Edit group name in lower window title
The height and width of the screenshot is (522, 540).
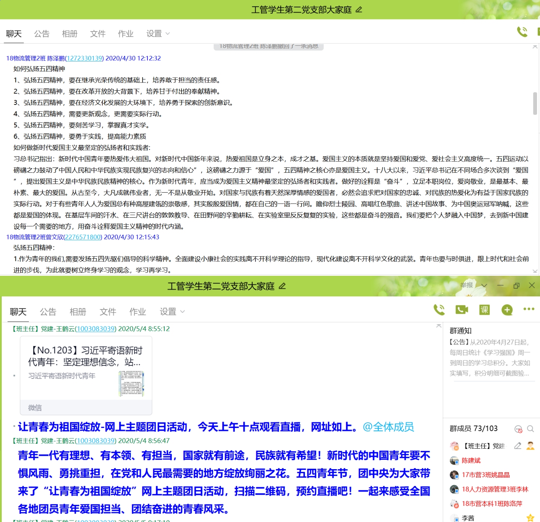point(282,286)
